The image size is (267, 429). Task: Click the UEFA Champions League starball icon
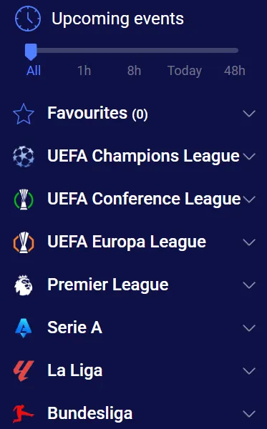24,157
